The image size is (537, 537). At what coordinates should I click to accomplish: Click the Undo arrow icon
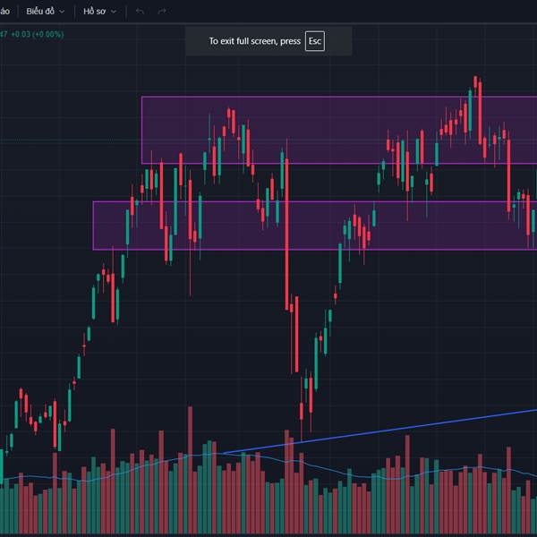140,12
